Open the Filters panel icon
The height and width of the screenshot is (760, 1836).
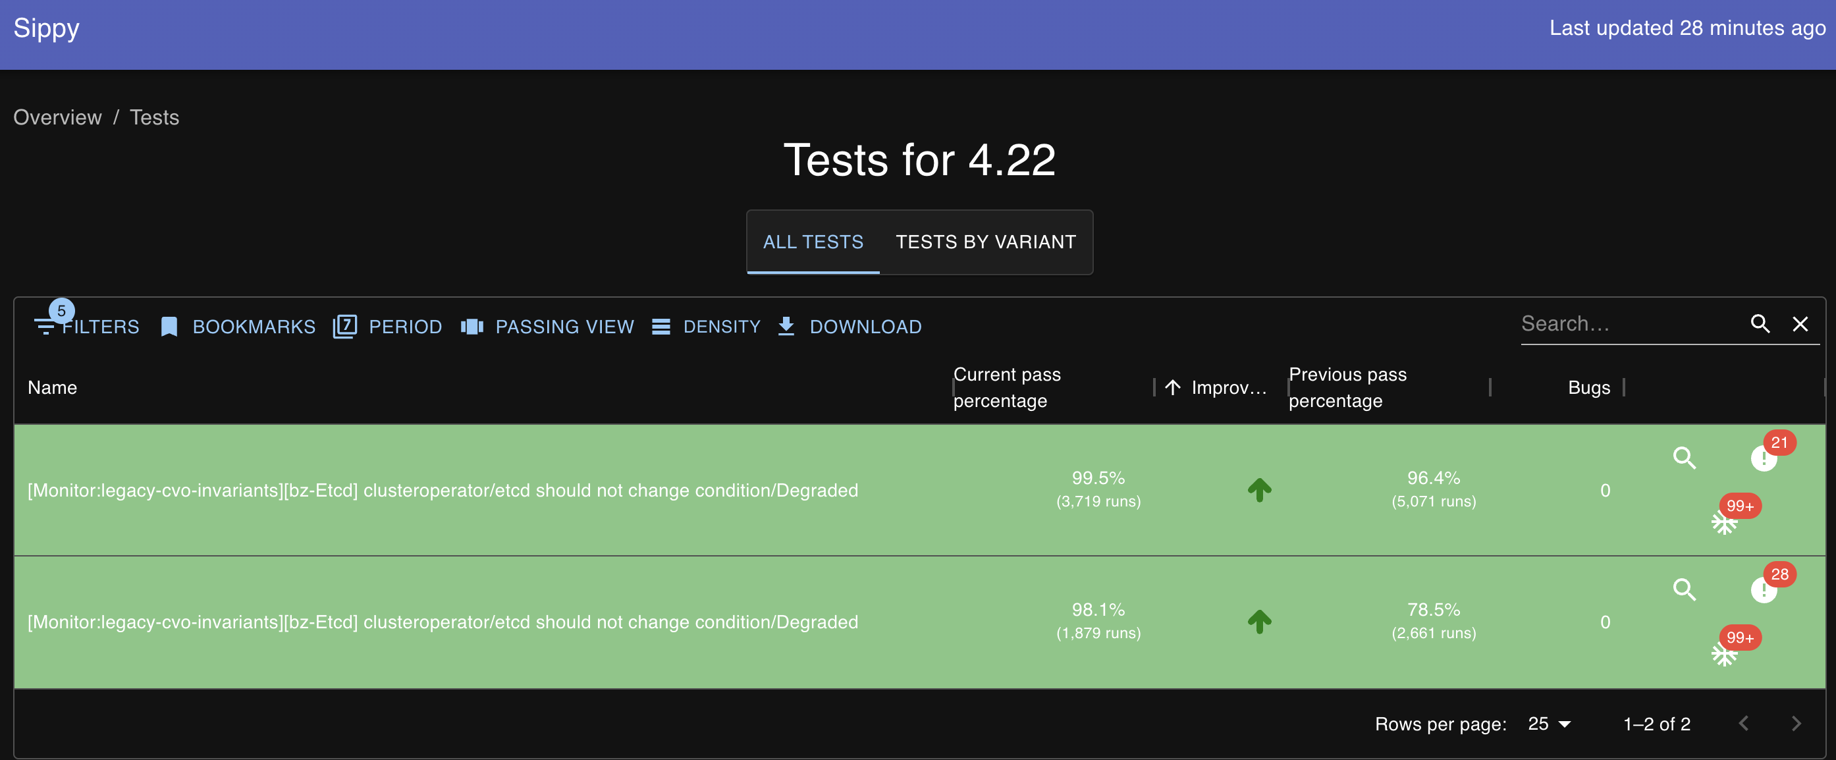[x=45, y=327]
